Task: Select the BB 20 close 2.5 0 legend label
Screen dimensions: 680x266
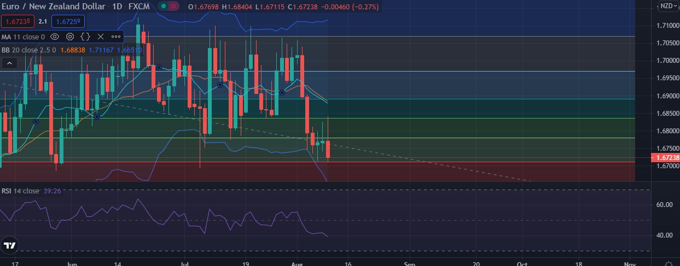Action: click(28, 50)
